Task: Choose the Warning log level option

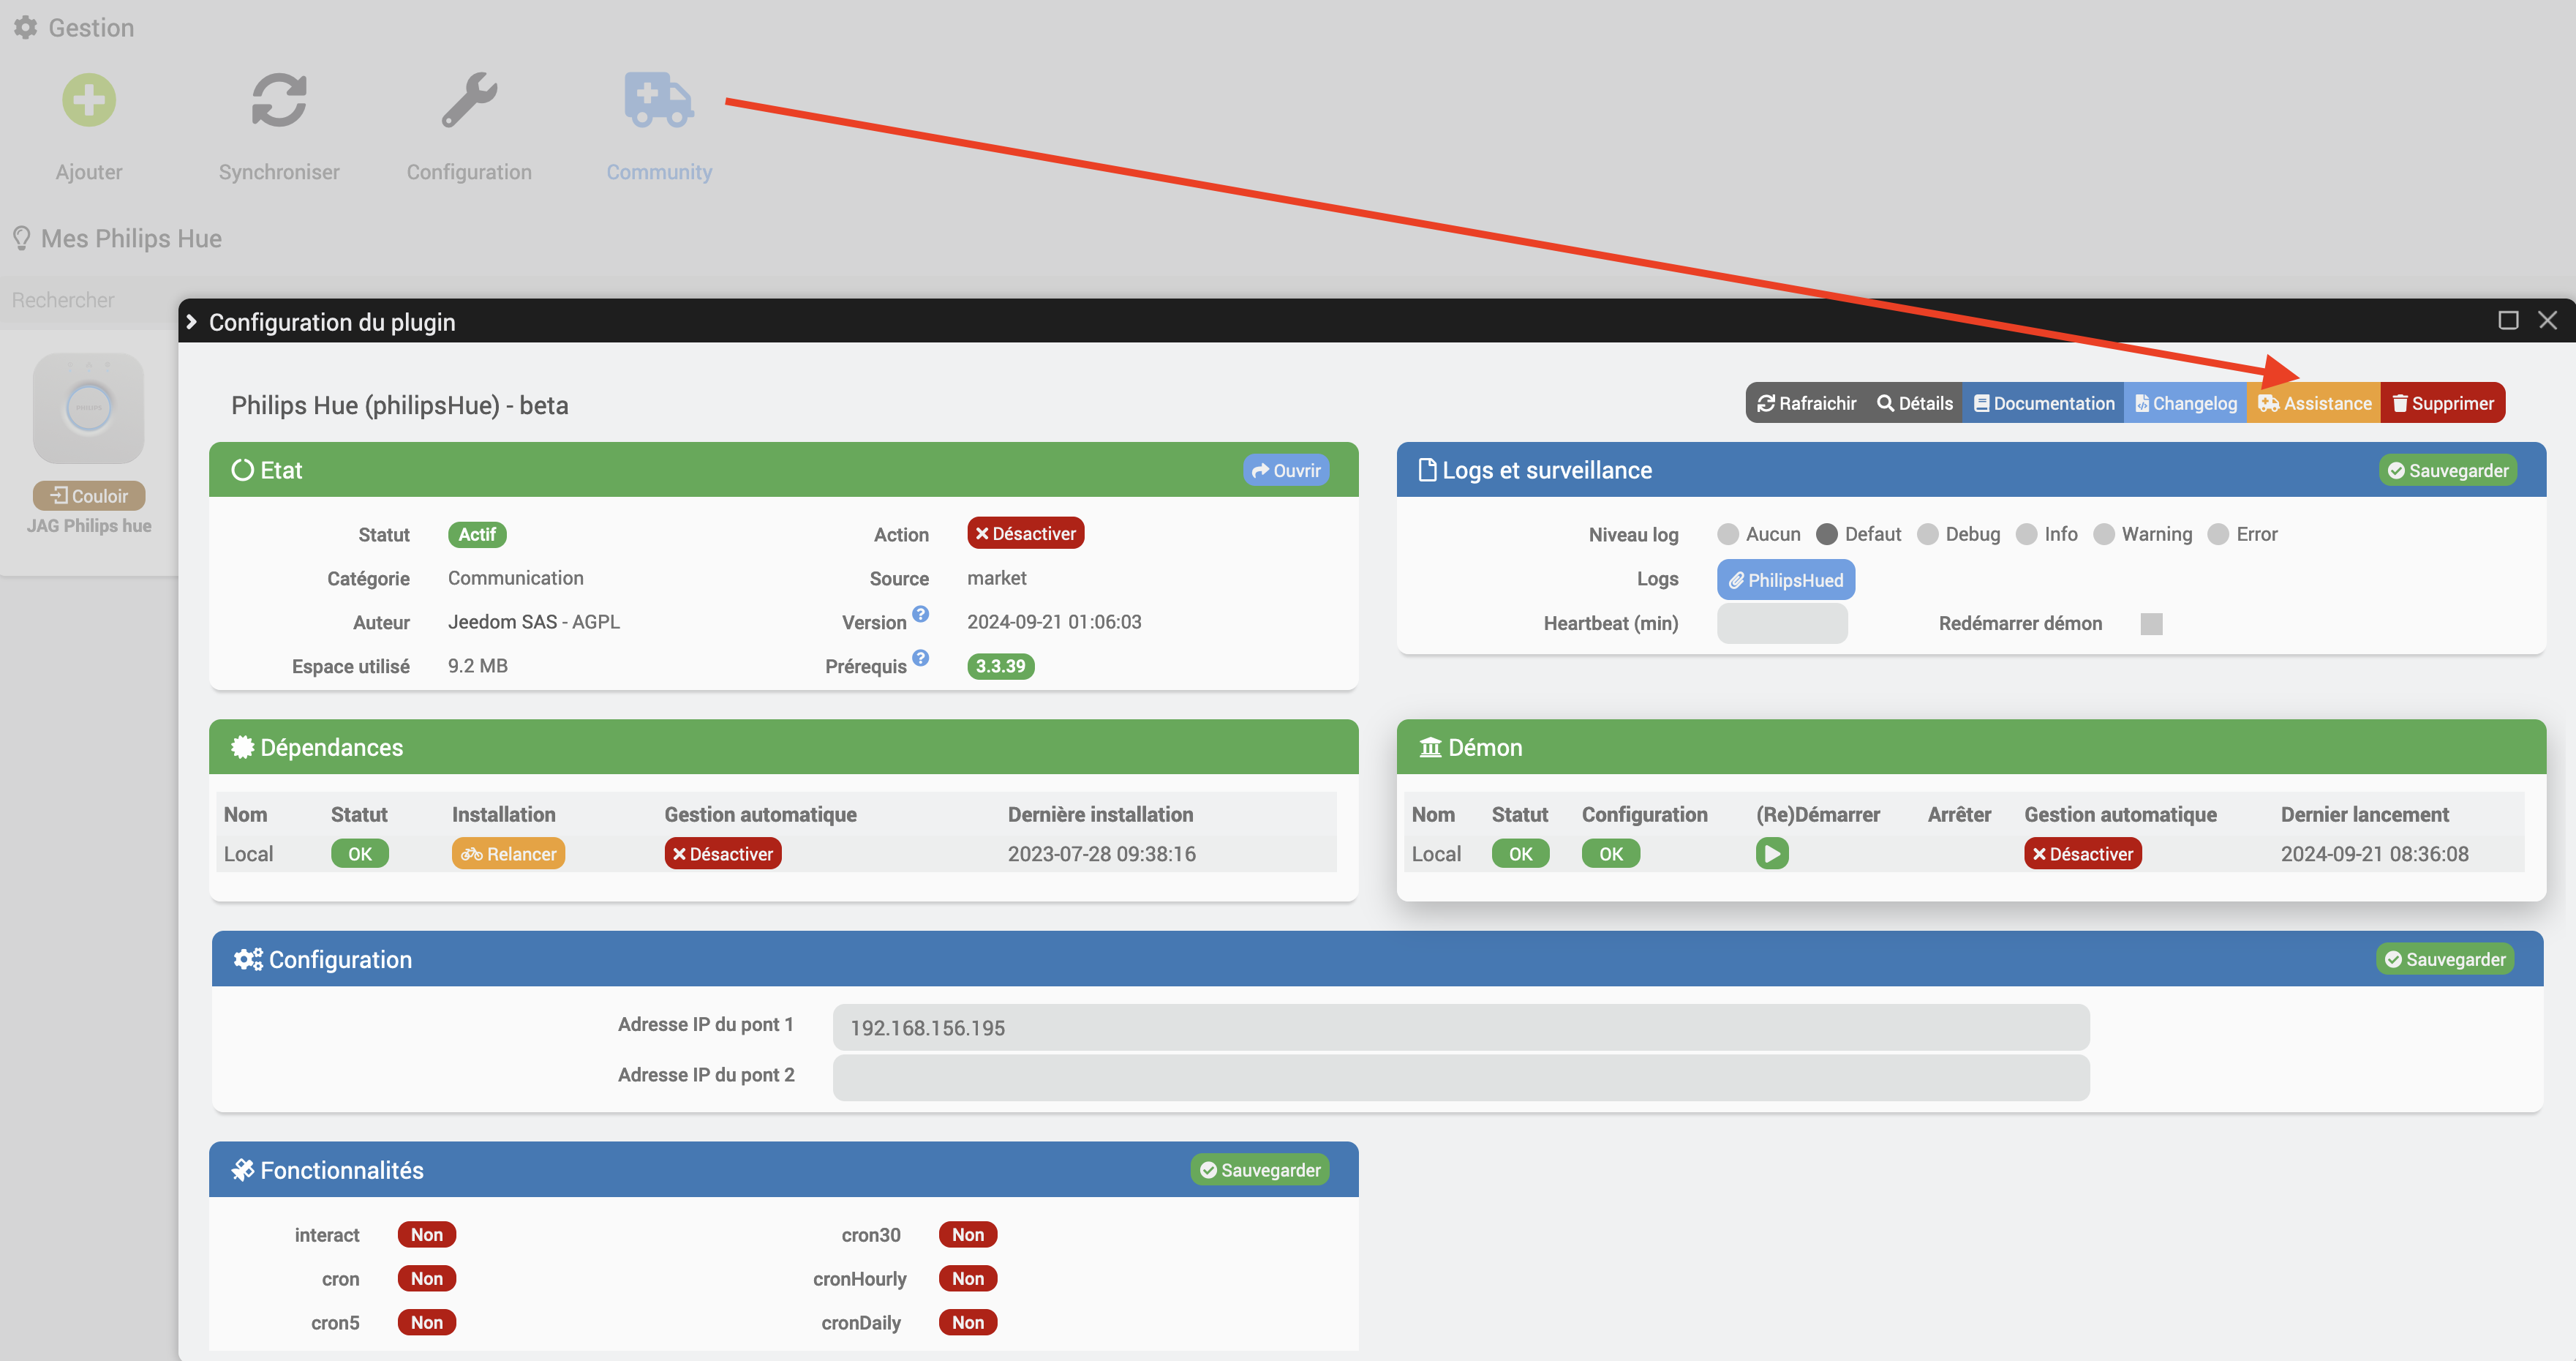Action: (2104, 534)
